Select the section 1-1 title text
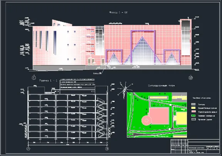The height and width of the screenshot is (156, 222). tap(48, 80)
